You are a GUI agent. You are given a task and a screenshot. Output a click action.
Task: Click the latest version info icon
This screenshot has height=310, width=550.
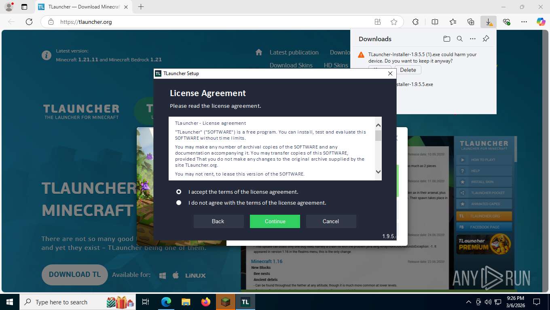pos(47,55)
